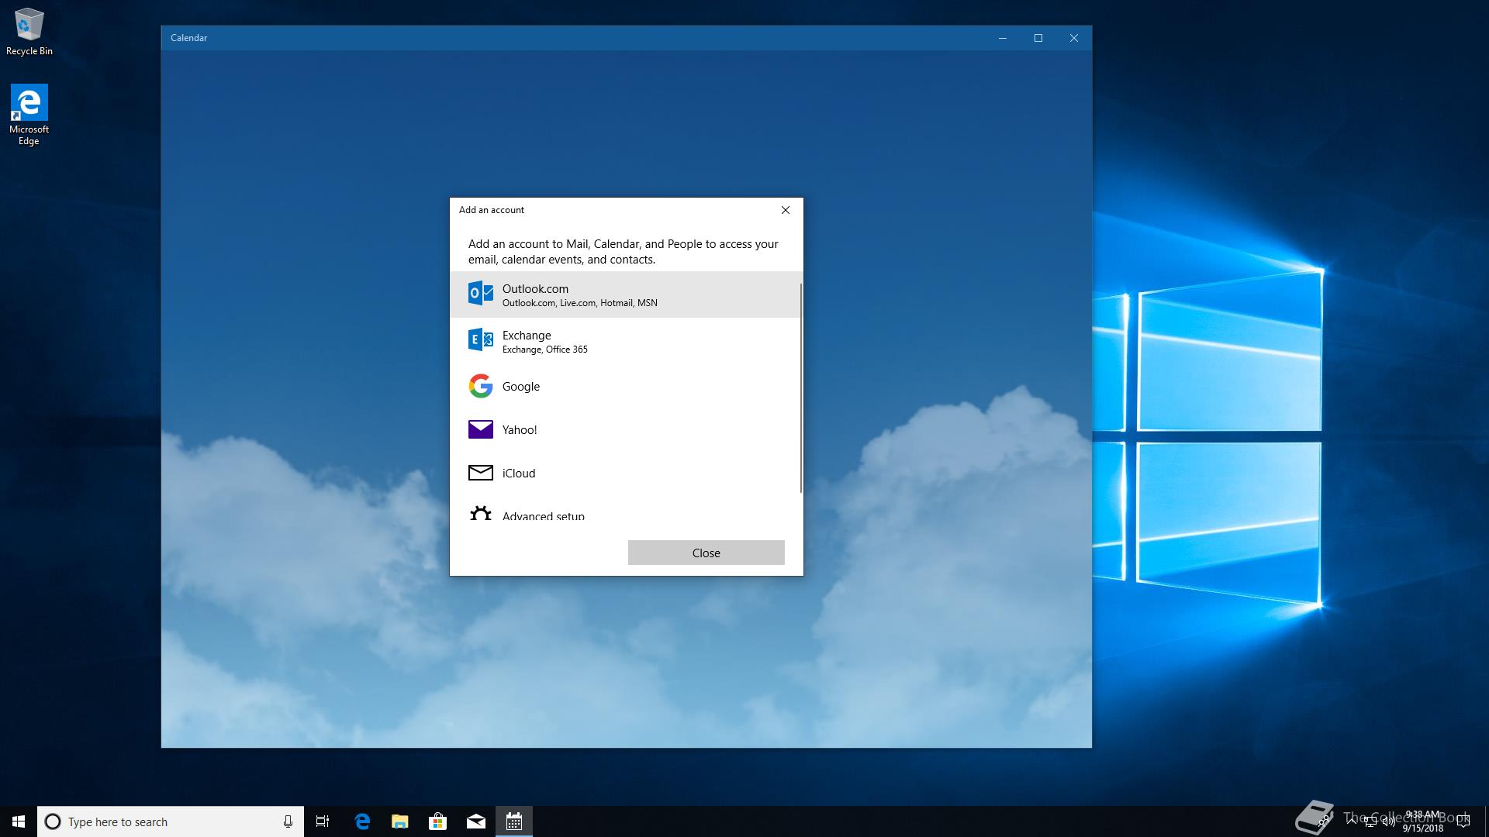1489x837 pixels.
Task: Click the Close button in the dialog
Action: pyautogui.click(x=706, y=553)
